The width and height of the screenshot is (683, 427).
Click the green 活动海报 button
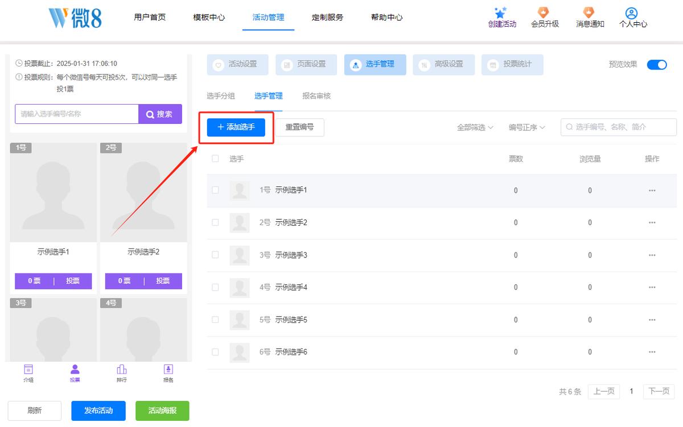(162, 411)
